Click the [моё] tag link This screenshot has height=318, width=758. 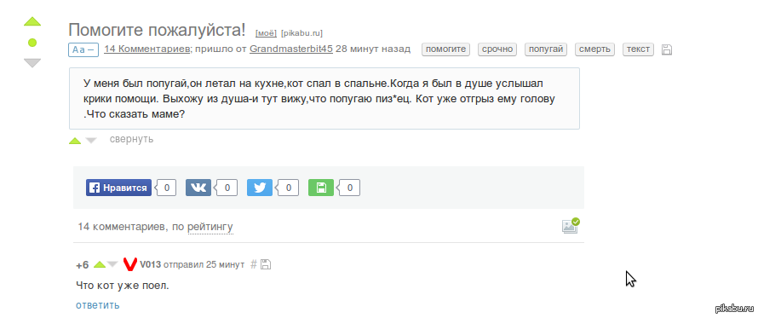(266, 33)
